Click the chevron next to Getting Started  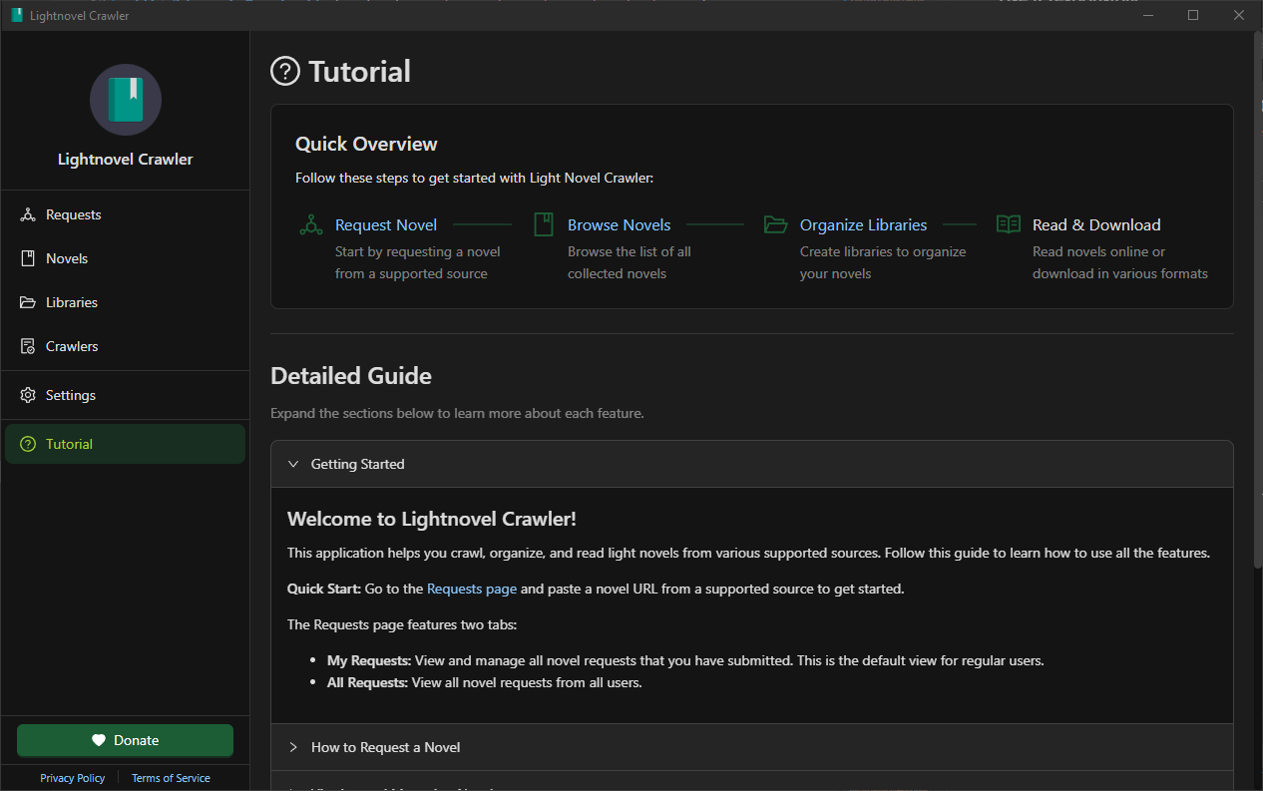tap(293, 464)
